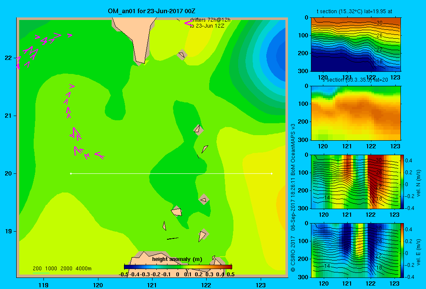Click the height anomaly color bar
Image resolution: width=426 pixels, height=289 pixels.
pyautogui.click(x=178, y=267)
